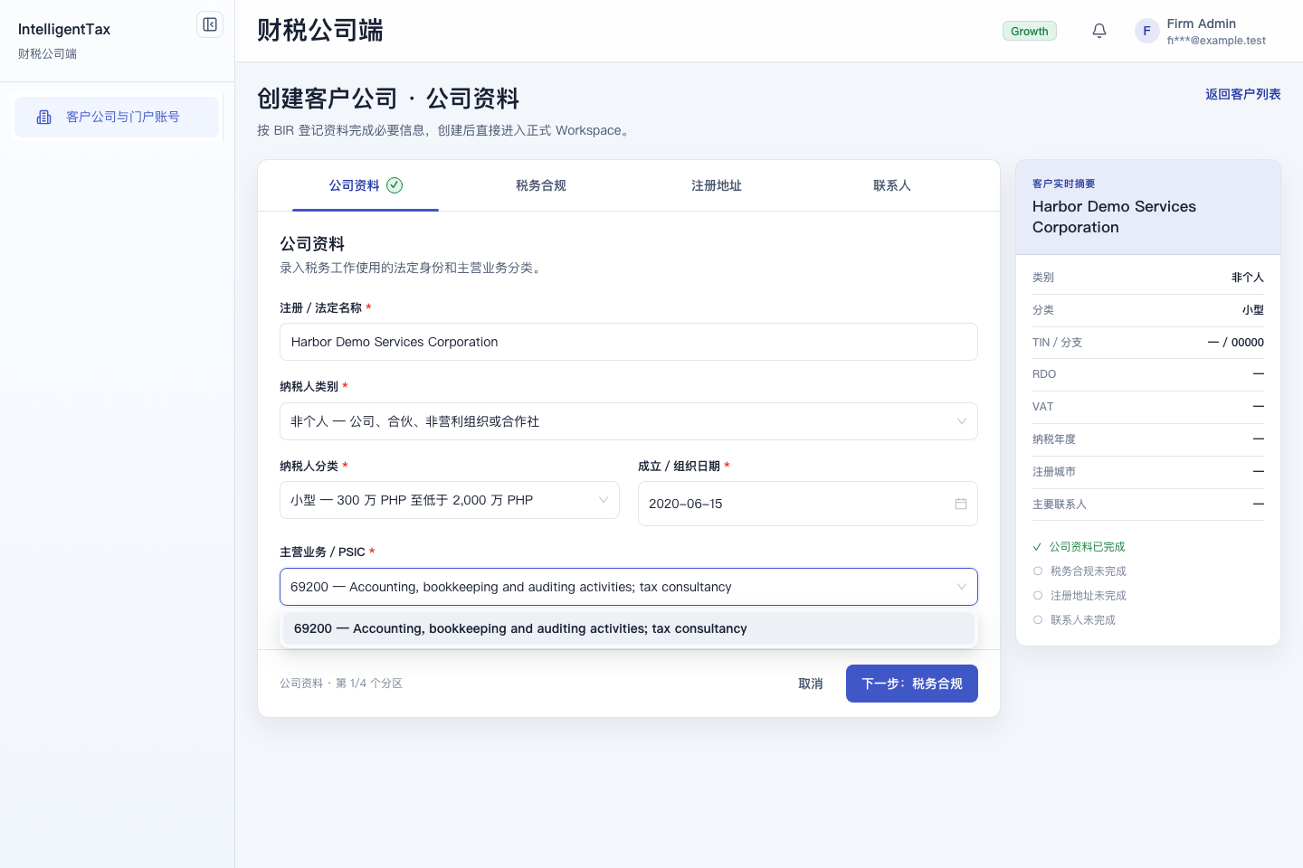
Task: Click the 纳税年度 summary label
Action: pos(1054,439)
